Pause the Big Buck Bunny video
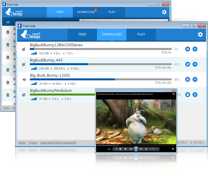This screenshot has width=208, height=171. coord(136,149)
